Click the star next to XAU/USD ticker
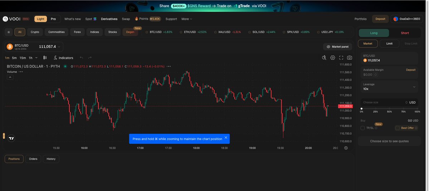The height and width of the screenshot is (191, 429). [215, 32]
